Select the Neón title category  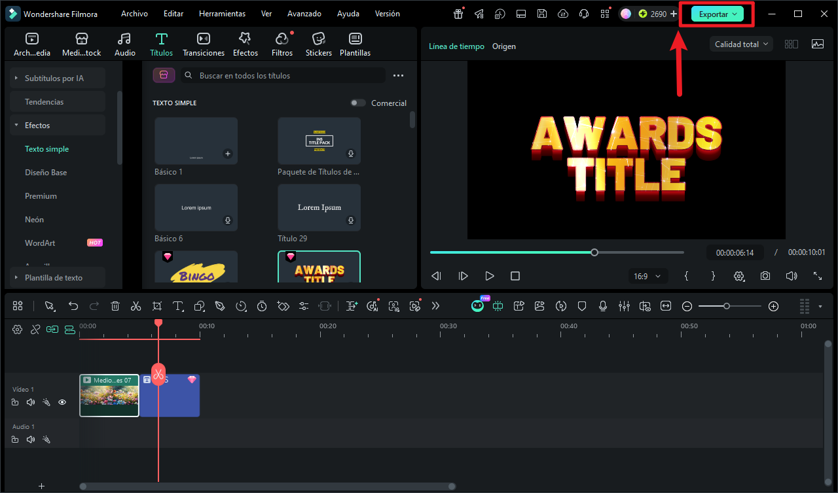coord(35,219)
